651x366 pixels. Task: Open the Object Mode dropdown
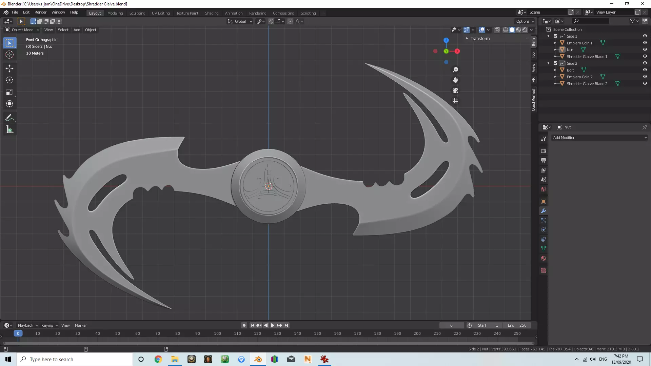(22, 30)
